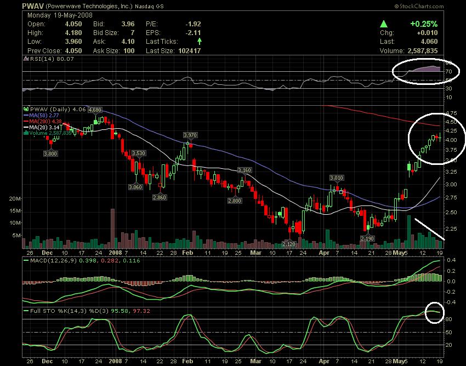This screenshot has height=366, width=466.
Task: Click the RSI(14) 80.07 indicator label
Action: pos(52,59)
